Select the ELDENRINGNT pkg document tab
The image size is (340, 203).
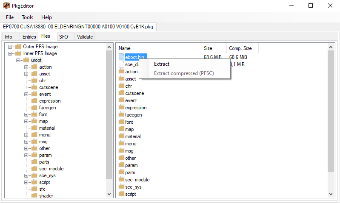[78, 27]
